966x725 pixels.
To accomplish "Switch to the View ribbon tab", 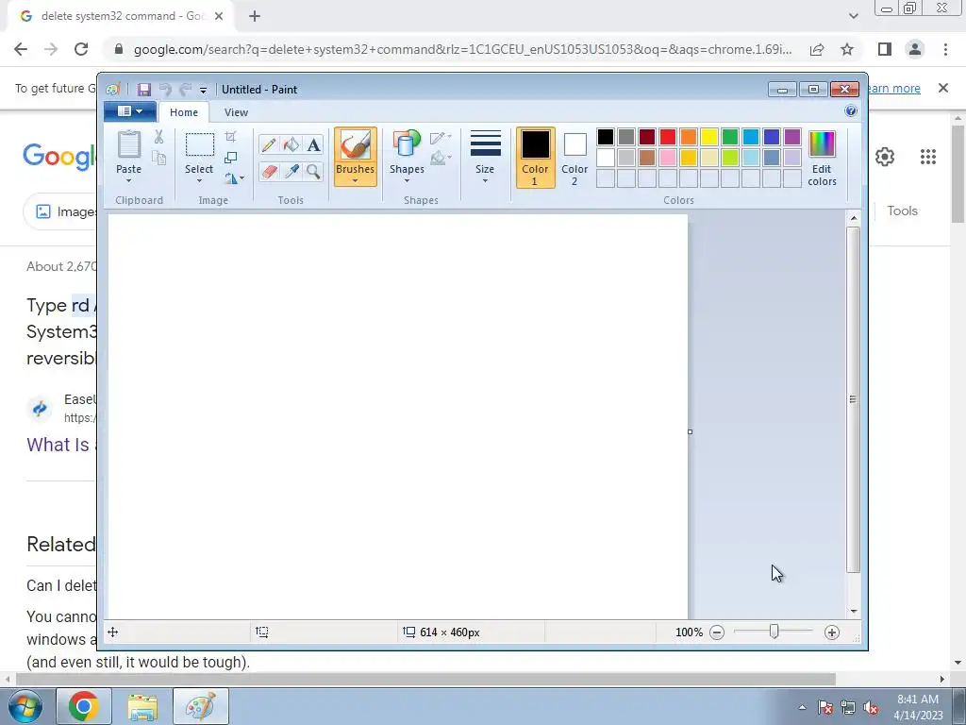I will pyautogui.click(x=236, y=112).
